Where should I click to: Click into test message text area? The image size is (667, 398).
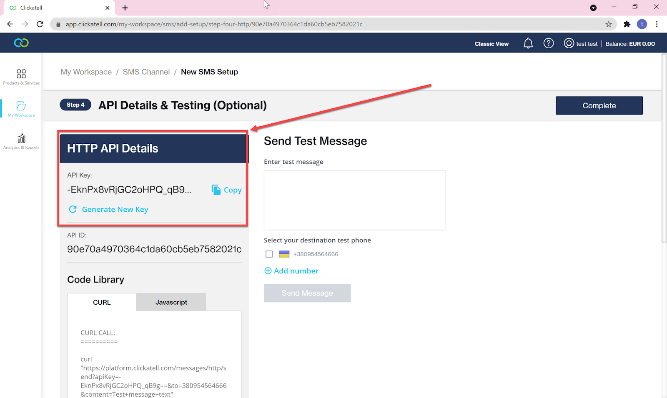click(x=355, y=200)
